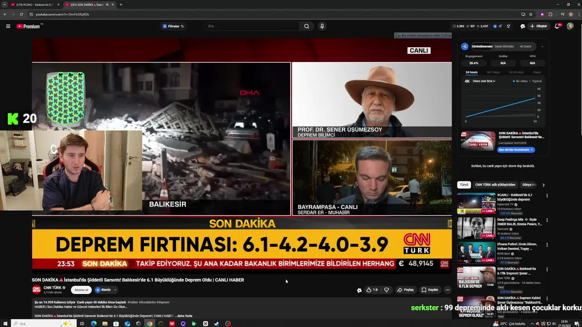Select the Tümü filter chip
This screenshot has height=327, width=582.
(464, 185)
